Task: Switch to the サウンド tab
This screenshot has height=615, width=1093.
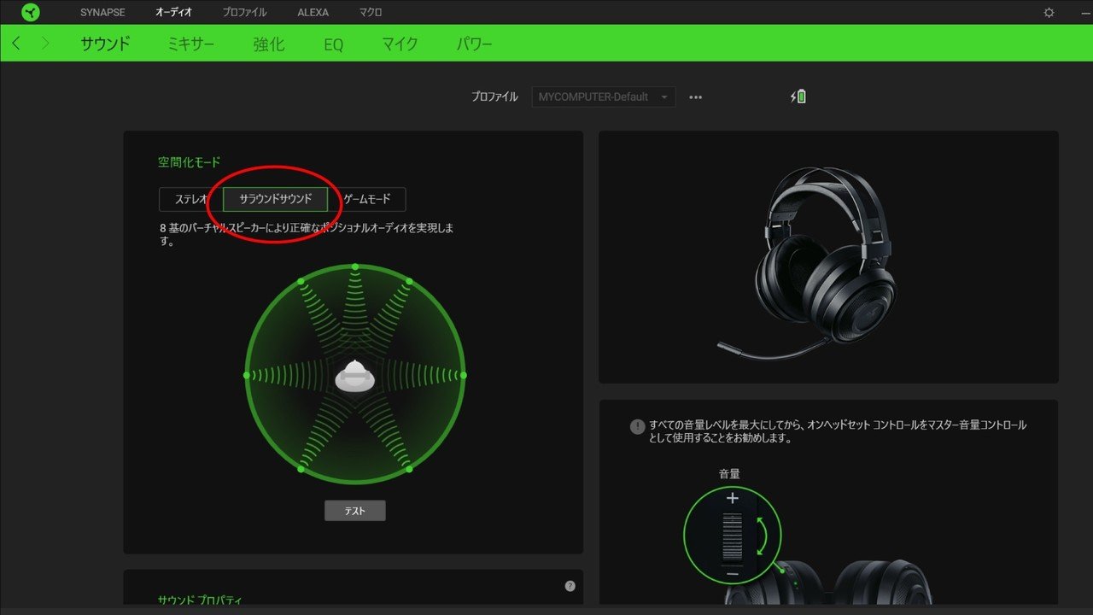Action: 105,44
